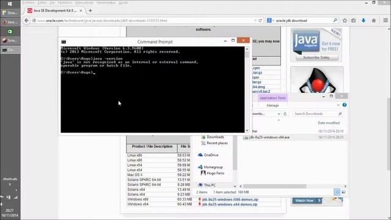Refresh the Explorer Downloads folder
The width and height of the screenshot is (391, 220).
(x=285, y=114)
